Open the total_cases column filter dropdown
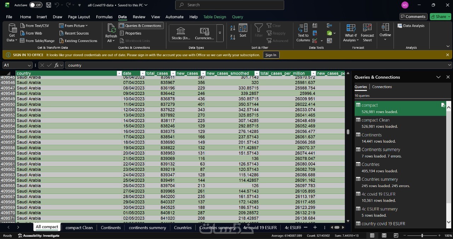 [x=172, y=73]
